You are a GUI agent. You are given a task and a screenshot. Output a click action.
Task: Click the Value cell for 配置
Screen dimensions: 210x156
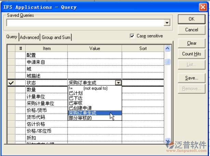click(95, 55)
